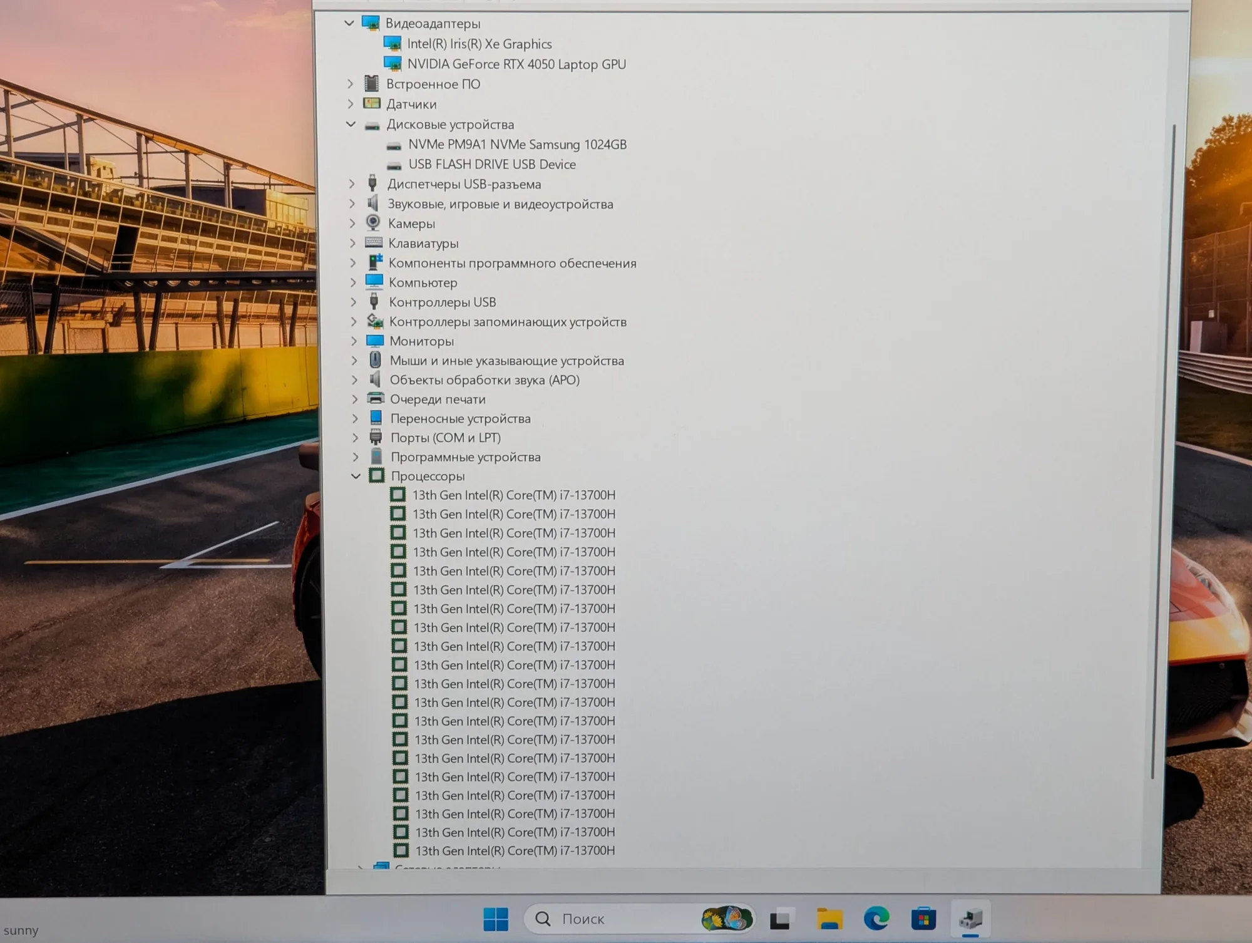The height and width of the screenshot is (943, 1252).
Task: Select NVIDIA GeForce RTX 4050 Laptop GPU
Action: [x=516, y=64]
